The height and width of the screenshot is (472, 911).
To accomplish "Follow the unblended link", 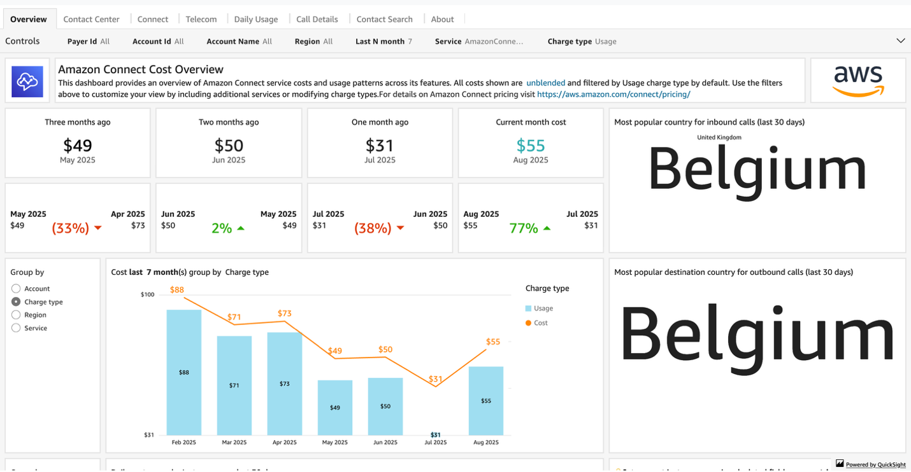I will 546,83.
